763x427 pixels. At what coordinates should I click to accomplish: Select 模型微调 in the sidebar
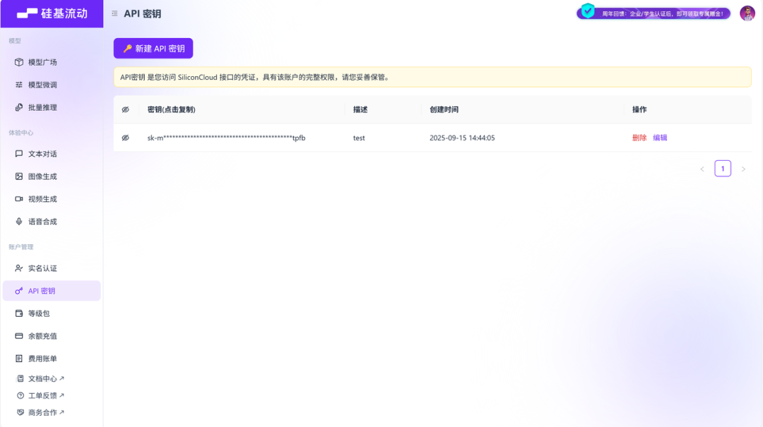(x=42, y=84)
